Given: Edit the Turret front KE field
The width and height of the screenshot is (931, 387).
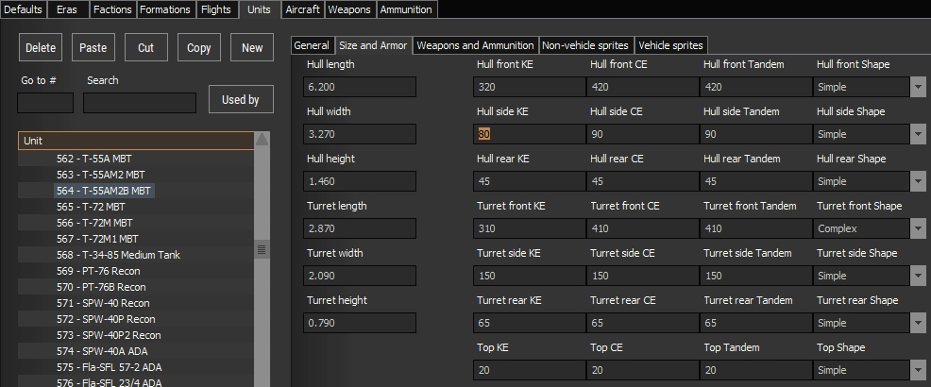Looking at the screenshot, I should click(529, 228).
